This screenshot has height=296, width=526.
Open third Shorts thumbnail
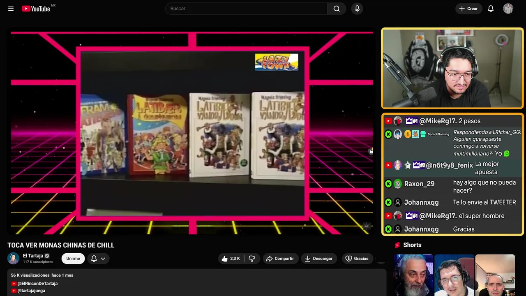point(495,275)
